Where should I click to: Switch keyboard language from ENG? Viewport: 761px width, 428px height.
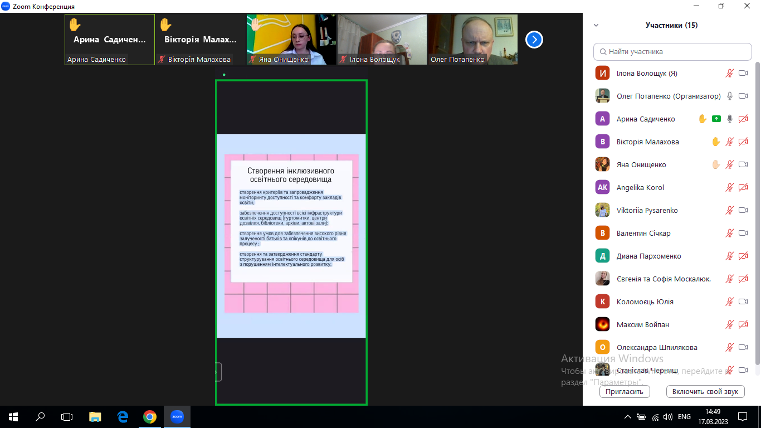(x=684, y=416)
